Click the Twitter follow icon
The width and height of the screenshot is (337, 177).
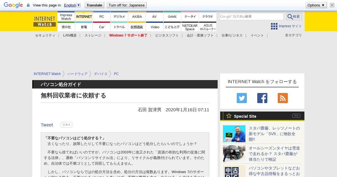tap(242, 98)
